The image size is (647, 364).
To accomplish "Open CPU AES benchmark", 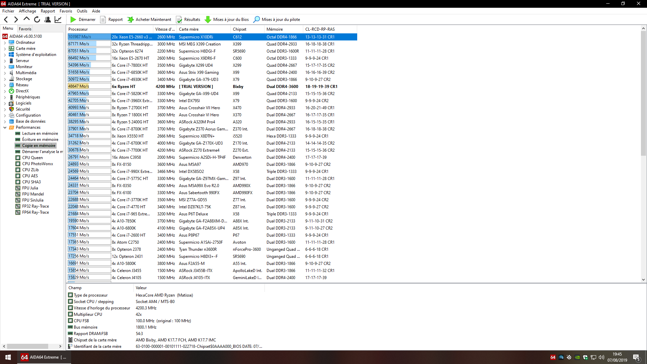I will [30, 176].
